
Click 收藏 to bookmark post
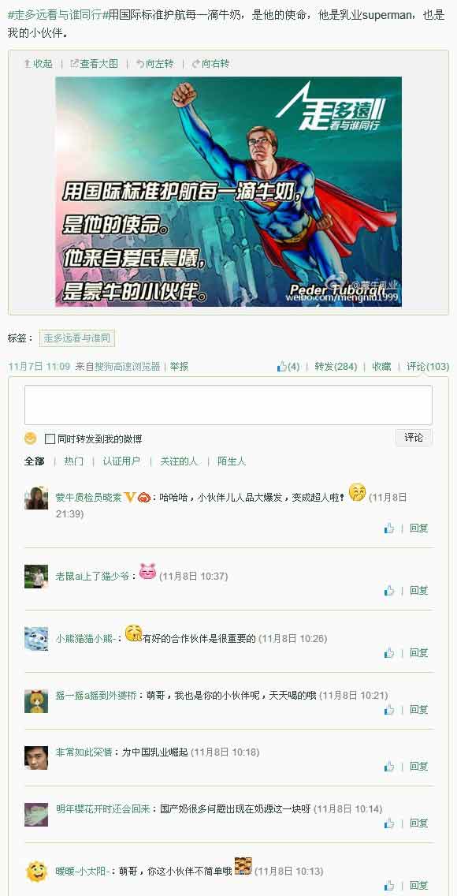[x=381, y=367]
